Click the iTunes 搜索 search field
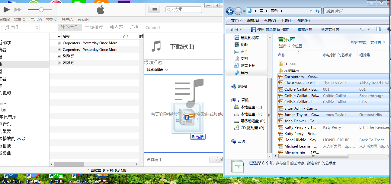Screen dimensions: 391x184 coord(184,10)
